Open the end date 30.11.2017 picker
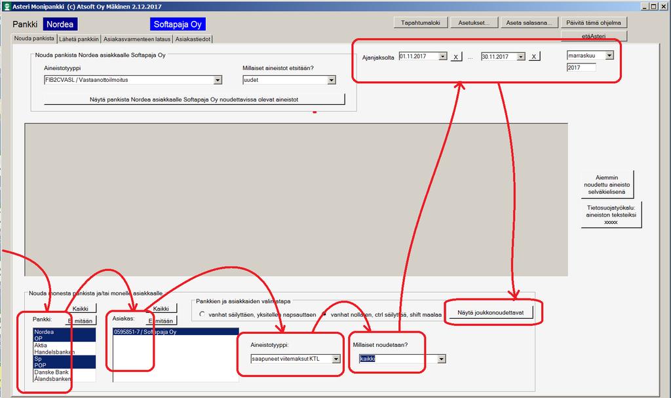 (521, 56)
